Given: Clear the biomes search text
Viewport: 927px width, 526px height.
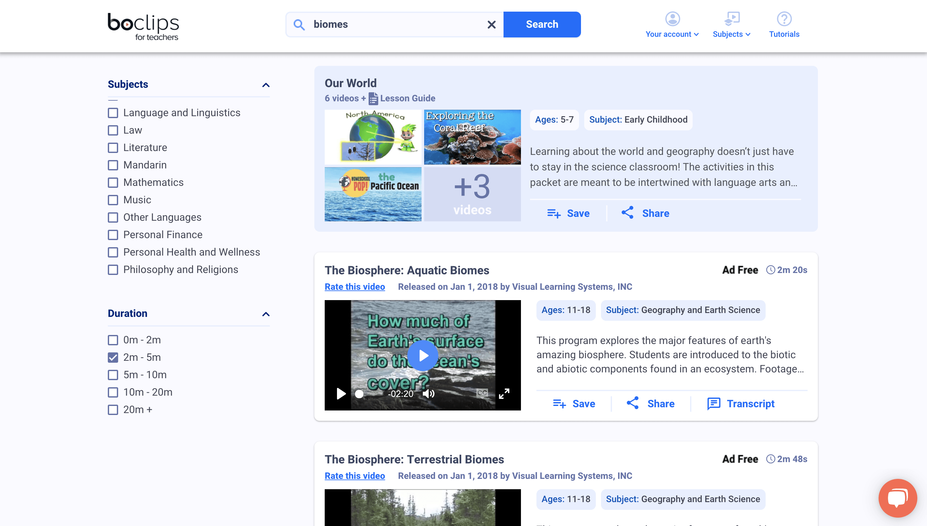Looking at the screenshot, I should tap(491, 25).
